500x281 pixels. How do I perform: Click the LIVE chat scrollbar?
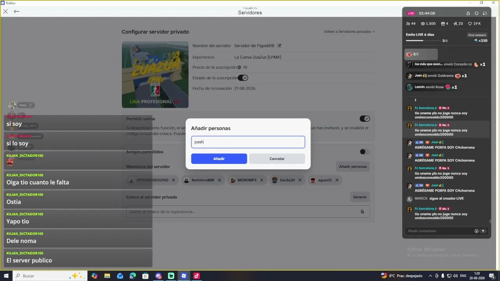point(490,221)
